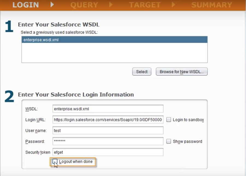
Task: Click the large step number 2
Action: (x=9, y=97)
